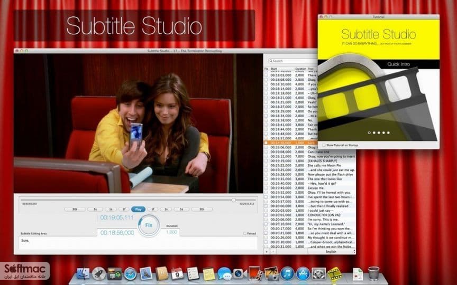Image resolution: width=457 pixels, height=285 pixels.
Task: Select row 'I could just say--'
Action: (x=310, y=211)
